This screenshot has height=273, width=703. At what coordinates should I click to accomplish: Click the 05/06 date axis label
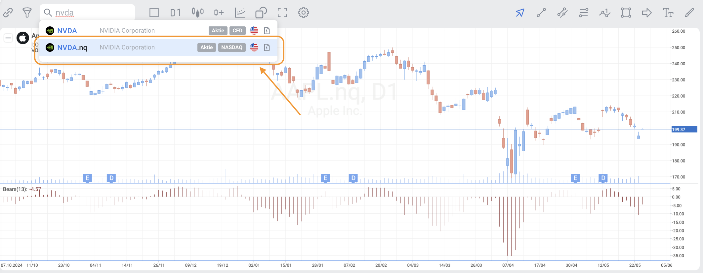tap(667, 265)
